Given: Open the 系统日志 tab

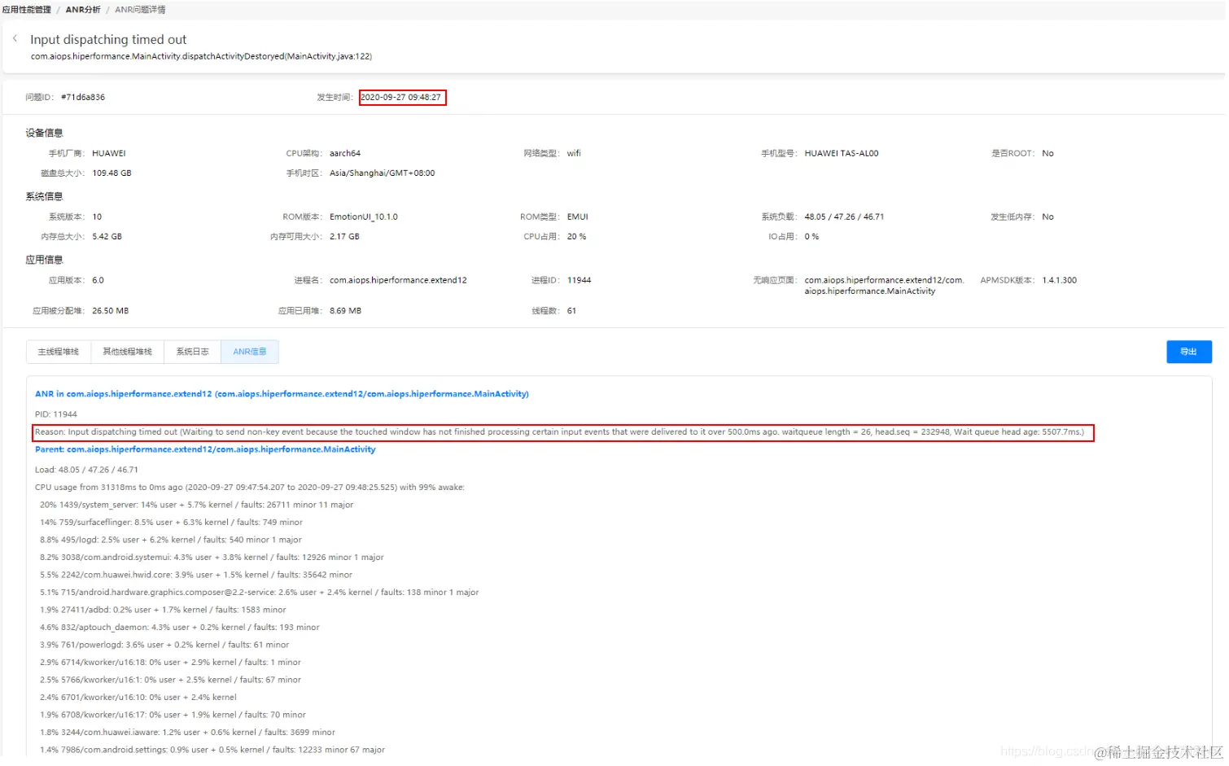Looking at the screenshot, I should pyautogui.click(x=193, y=352).
